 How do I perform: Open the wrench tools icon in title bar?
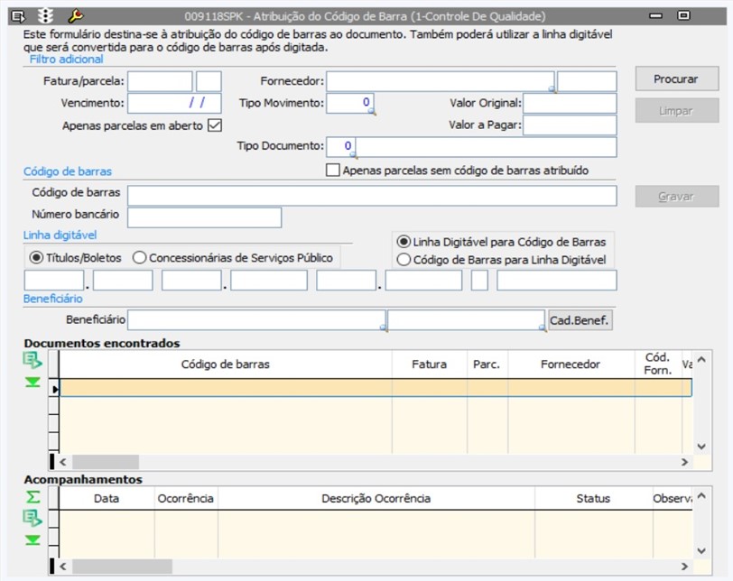click(x=75, y=15)
